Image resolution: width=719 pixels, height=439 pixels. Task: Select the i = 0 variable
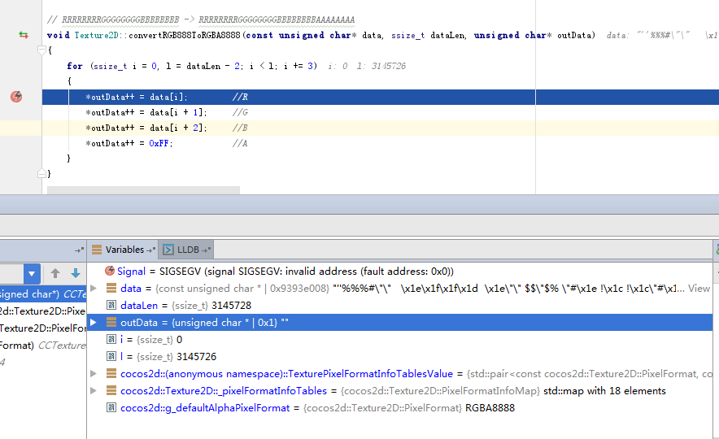400,340
